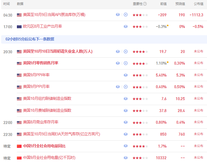Image resolution: width=207 pixels, height=163 pixels.
Task: Play the video explainer for PPI月率
Action: click(x=126, y=87)
